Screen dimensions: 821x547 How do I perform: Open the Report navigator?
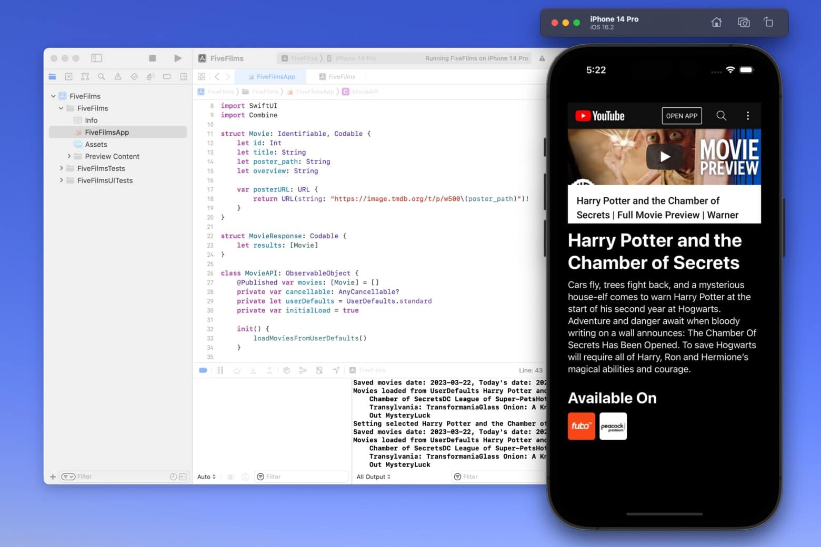pyautogui.click(x=183, y=76)
